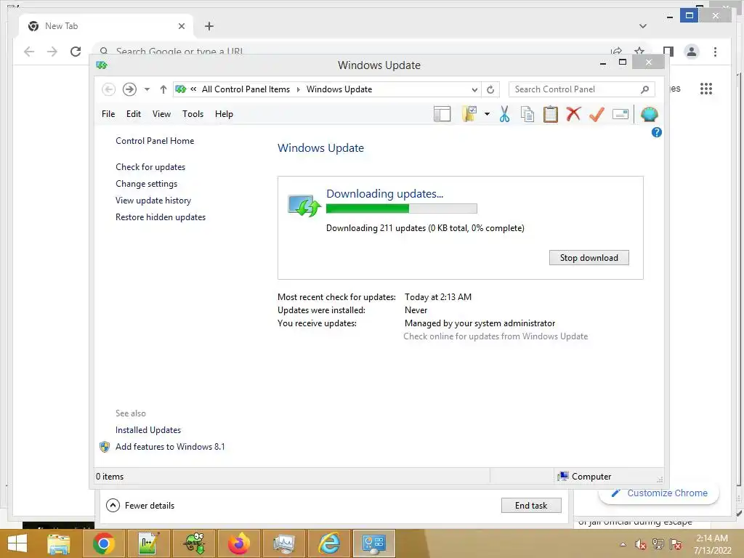Click the Stop download button
Image resolution: width=744 pixels, height=558 pixels.
589,258
